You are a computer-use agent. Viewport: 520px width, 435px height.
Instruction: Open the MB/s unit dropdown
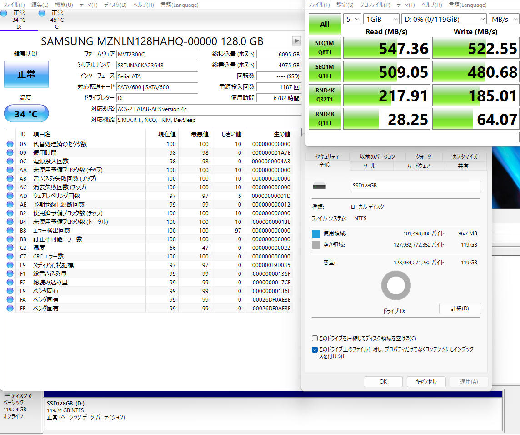(503, 19)
